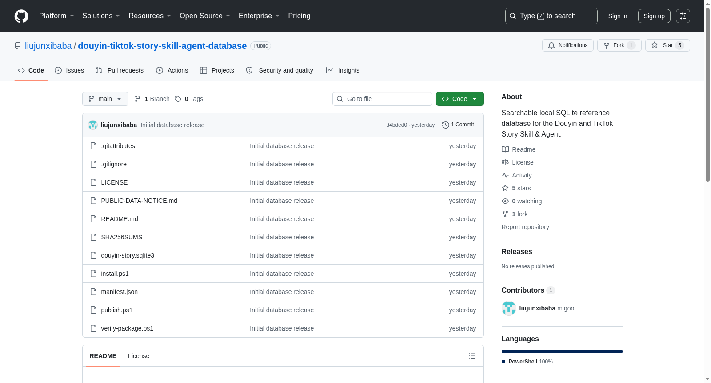Click the PowerShell language bar
This screenshot has height=383, width=711.
tap(562, 351)
